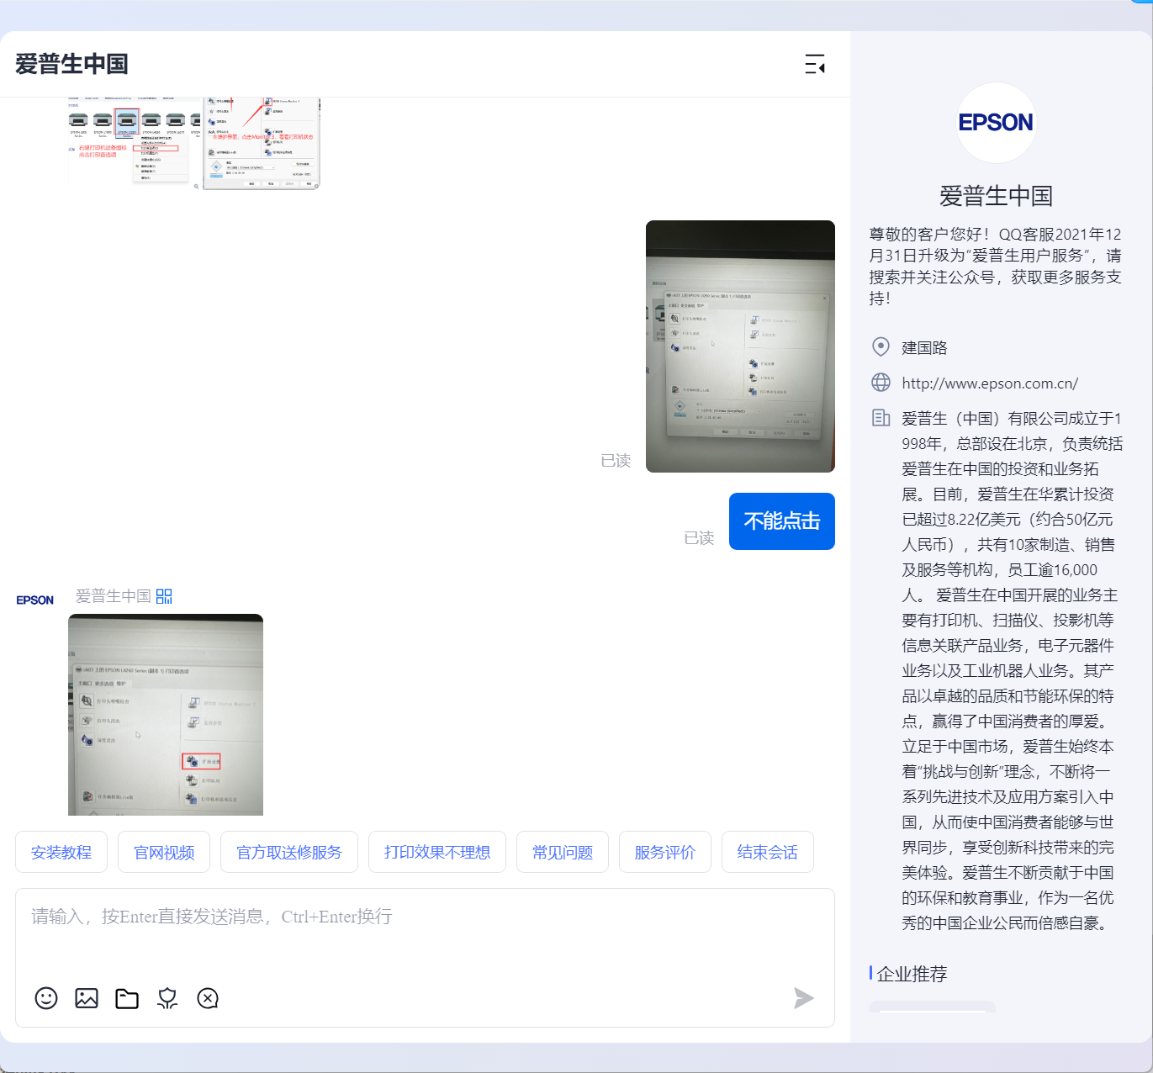
Task: Click the company info document icon
Action: [881, 418]
